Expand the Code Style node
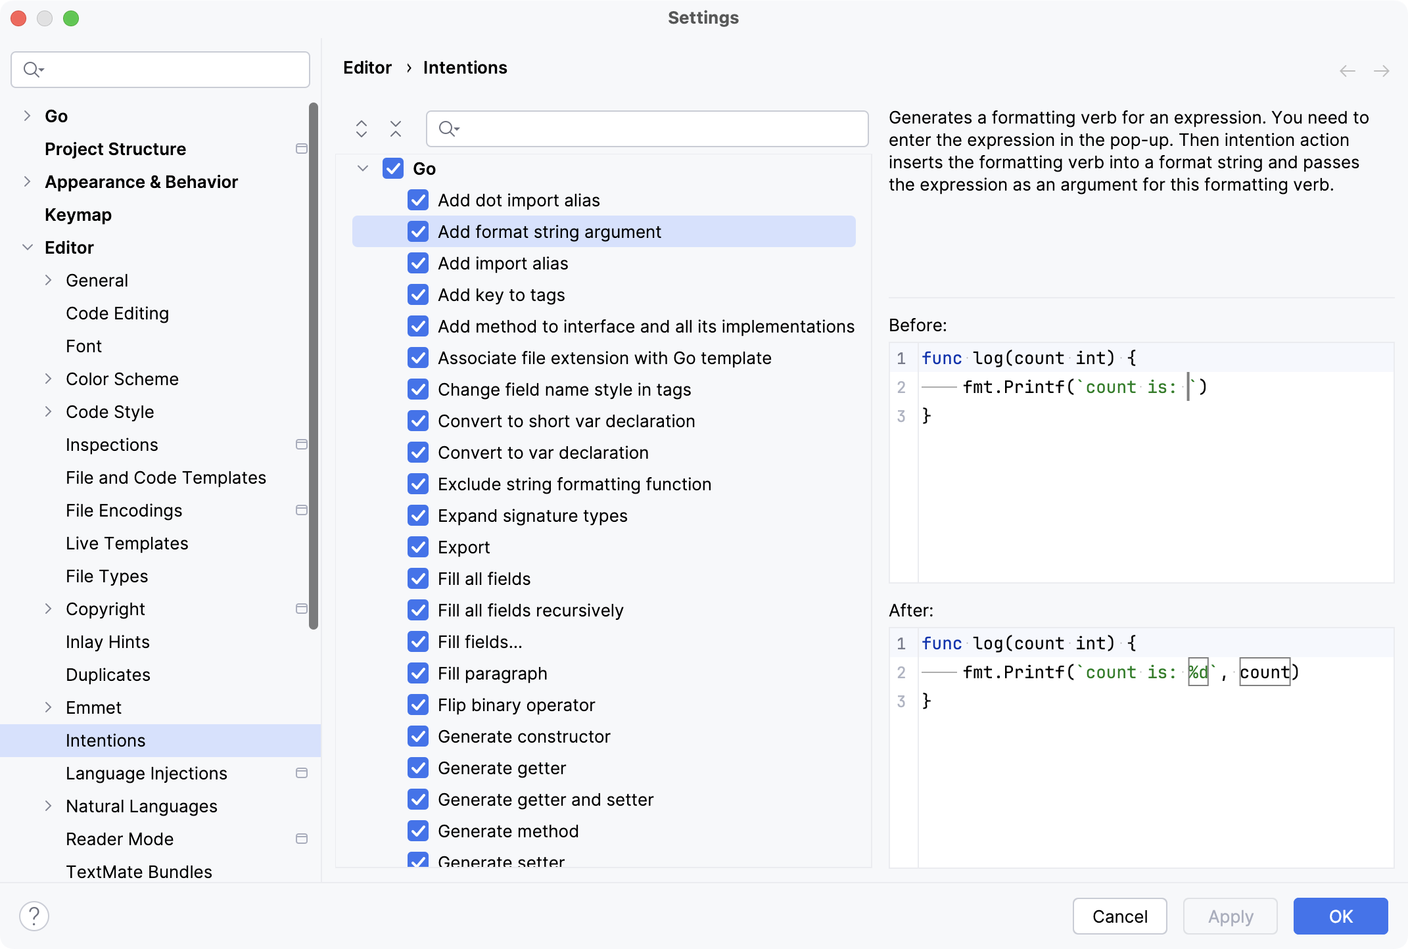Viewport: 1408px width, 949px height. click(x=49, y=411)
